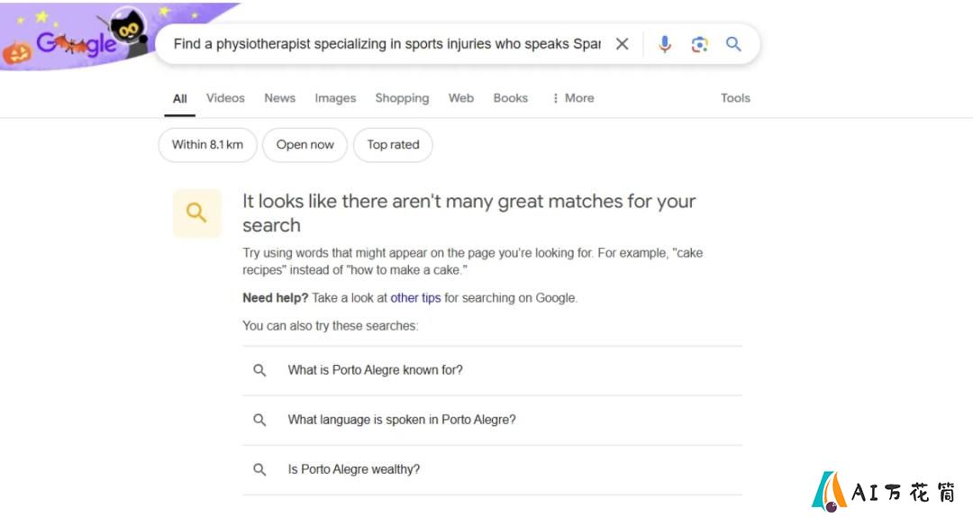The height and width of the screenshot is (517, 973).
Task: Click inside the search query text field
Action: coord(386,44)
